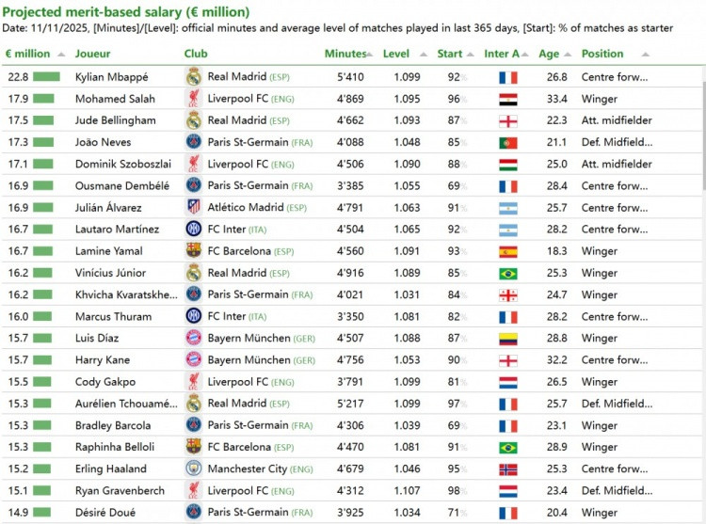The image size is (706, 524).
Task: Click the Club column header
Action: click(196, 54)
